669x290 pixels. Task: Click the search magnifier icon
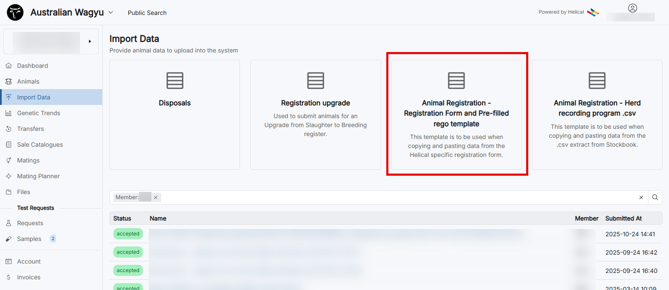pos(655,197)
